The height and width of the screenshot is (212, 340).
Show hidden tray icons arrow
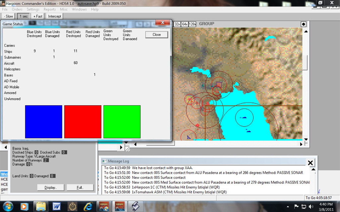coord(288,207)
